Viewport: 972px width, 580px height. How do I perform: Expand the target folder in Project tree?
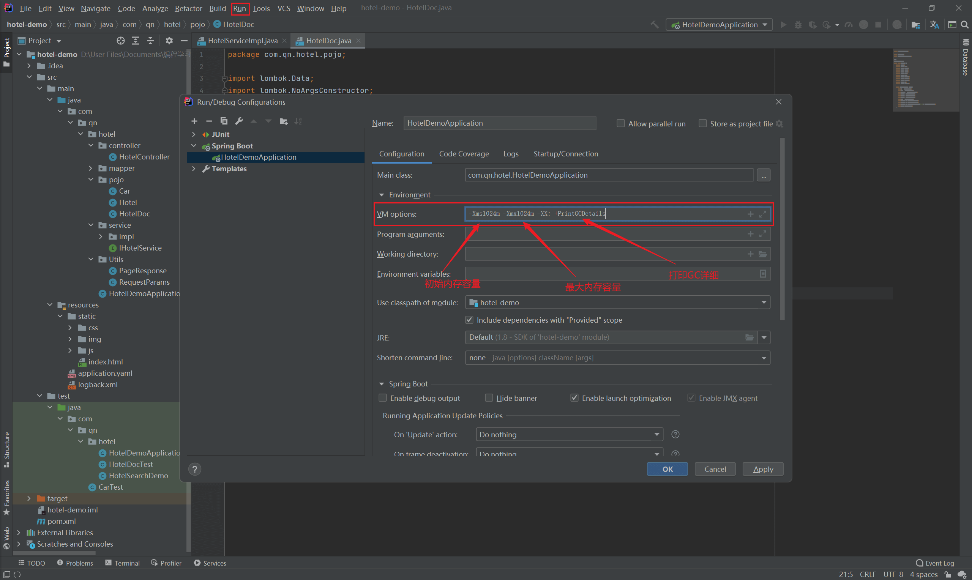click(x=28, y=498)
